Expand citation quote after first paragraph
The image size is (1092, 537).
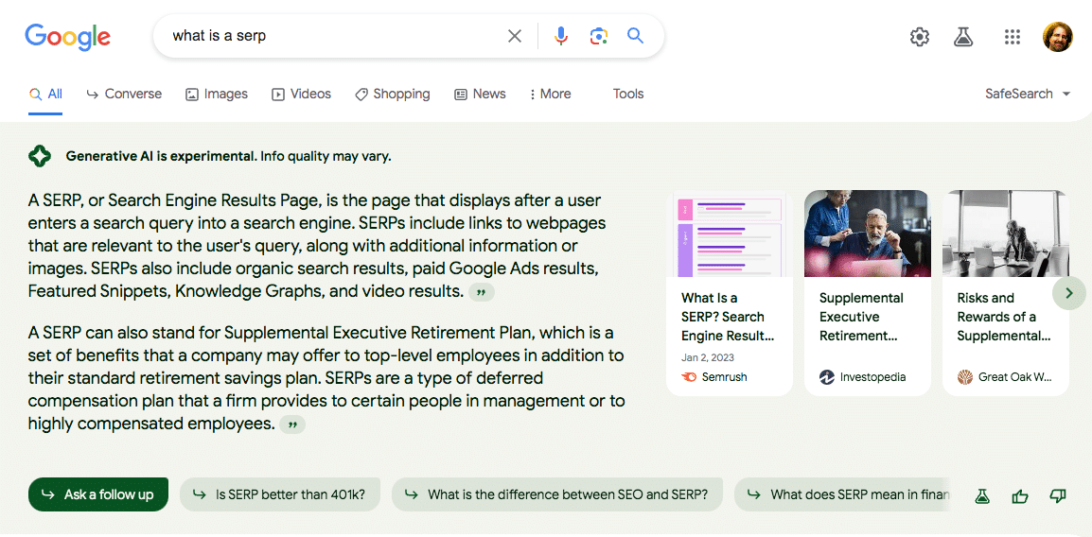[482, 292]
